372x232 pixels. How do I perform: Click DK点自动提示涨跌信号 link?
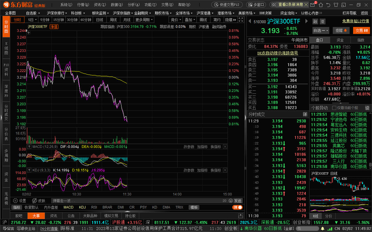pyautogui.click(x=277, y=53)
